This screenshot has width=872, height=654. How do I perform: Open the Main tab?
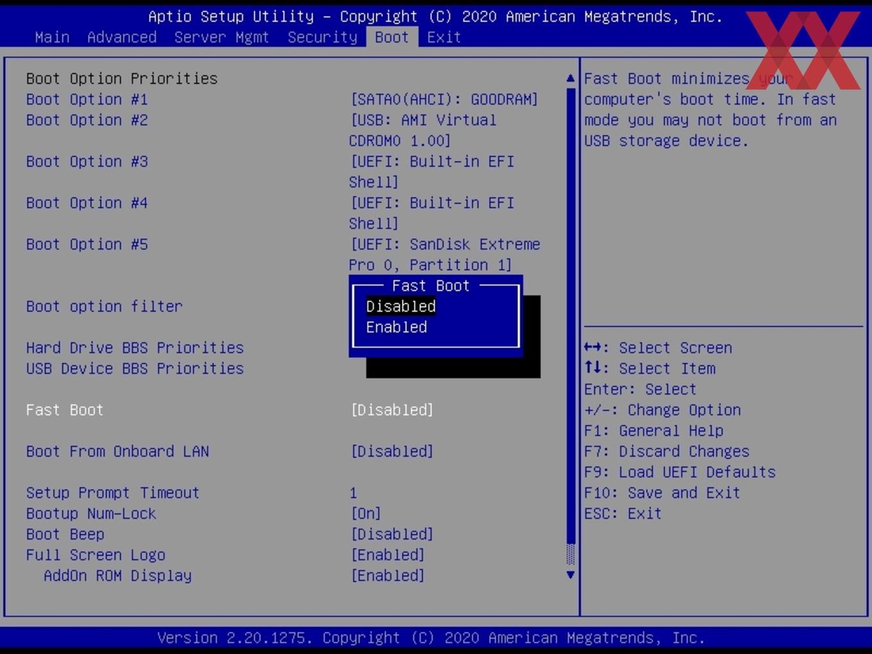click(52, 37)
